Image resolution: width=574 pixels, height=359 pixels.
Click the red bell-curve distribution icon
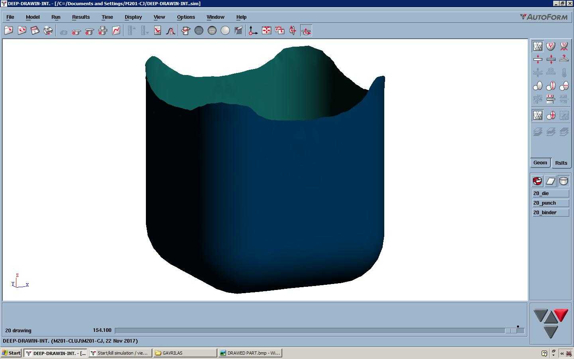tap(171, 31)
